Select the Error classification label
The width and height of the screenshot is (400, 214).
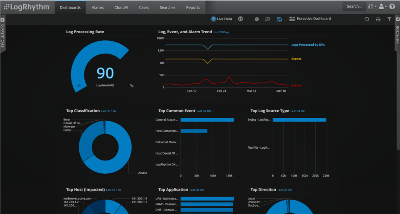click(66, 119)
